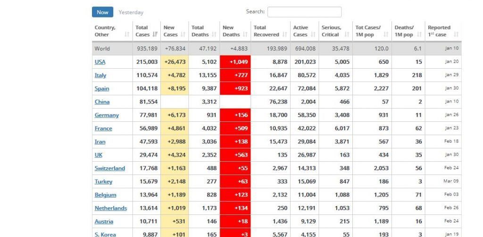Sort by Total Recovered column header
The width and height of the screenshot is (483, 237).
(270, 31)
